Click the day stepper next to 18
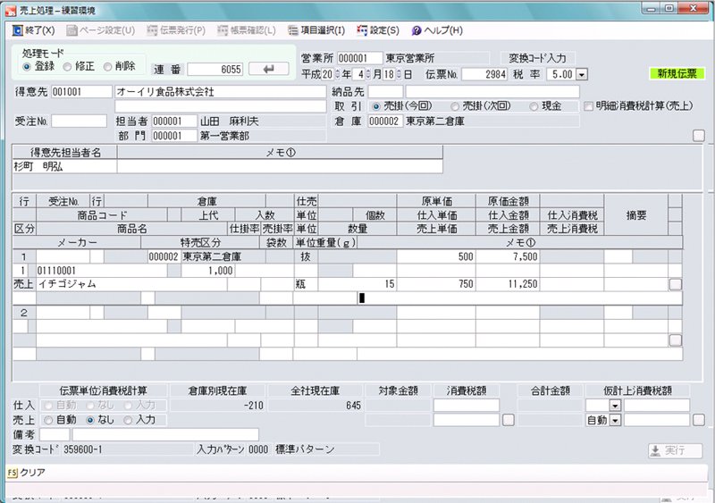The image size is (715, 503). tap(399, 74)
